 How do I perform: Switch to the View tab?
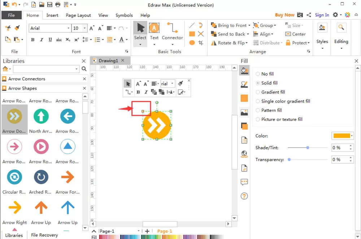point(103,15)
